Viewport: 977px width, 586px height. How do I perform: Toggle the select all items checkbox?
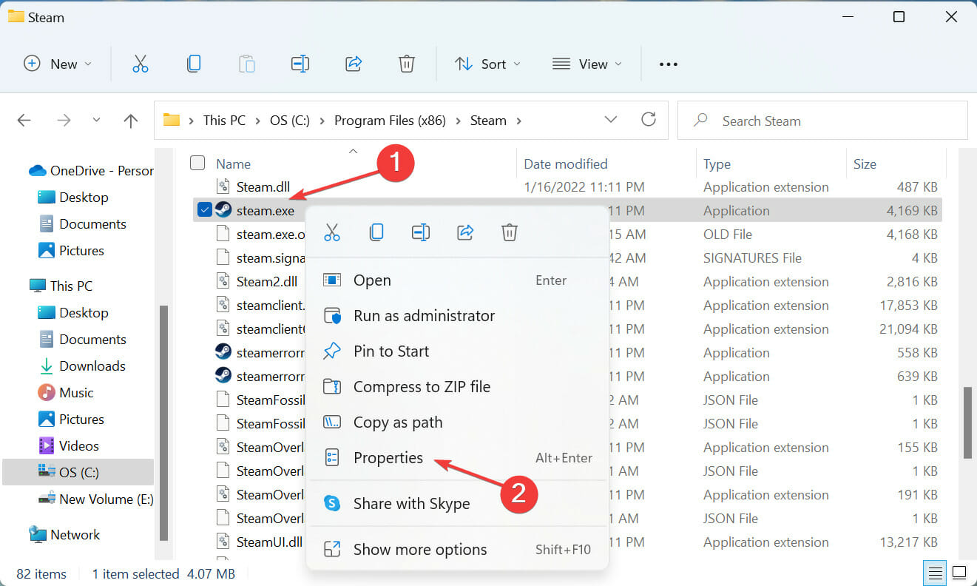197,163
